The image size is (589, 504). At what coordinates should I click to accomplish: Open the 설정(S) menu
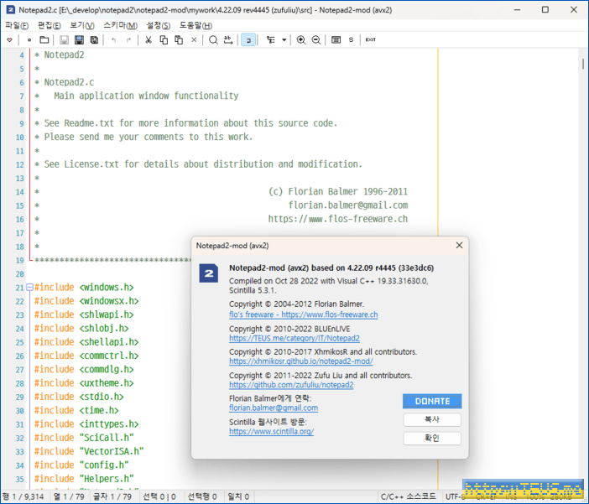158,25
